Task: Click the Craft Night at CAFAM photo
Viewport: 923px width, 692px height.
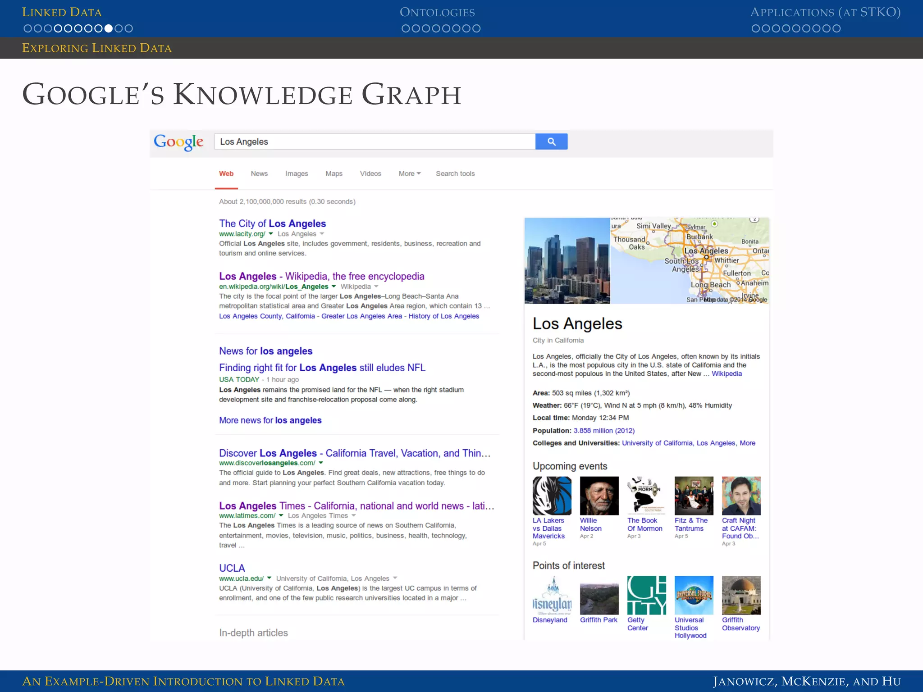Action: pos(741,496)
